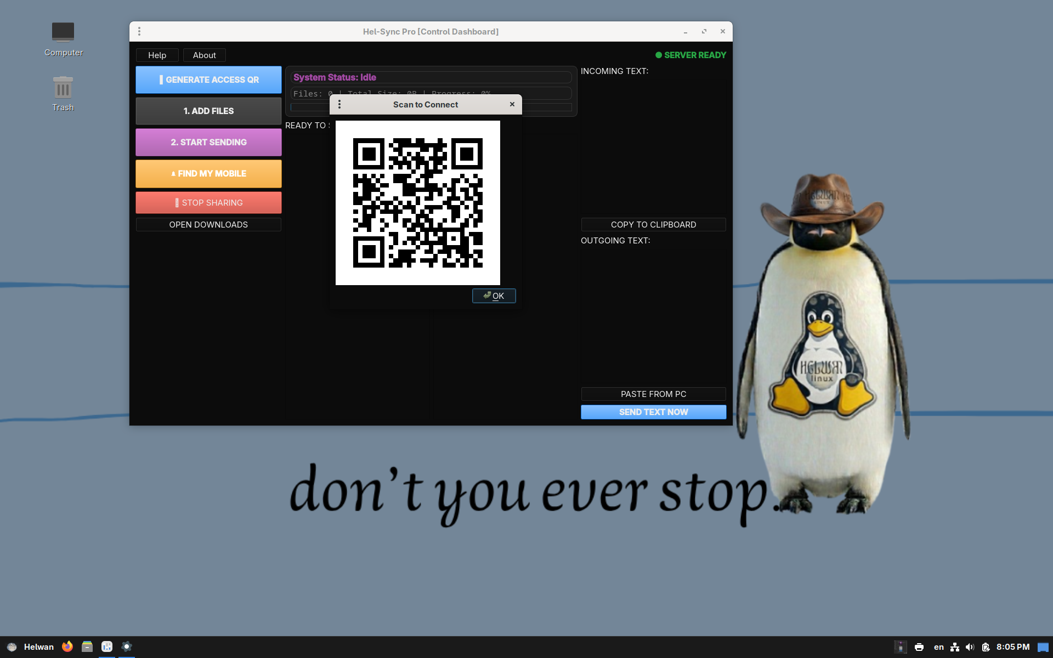Minimize the Hel-Sync Pro window
This screenshot has width=1053, height=658.
click(x=686, y=31)
